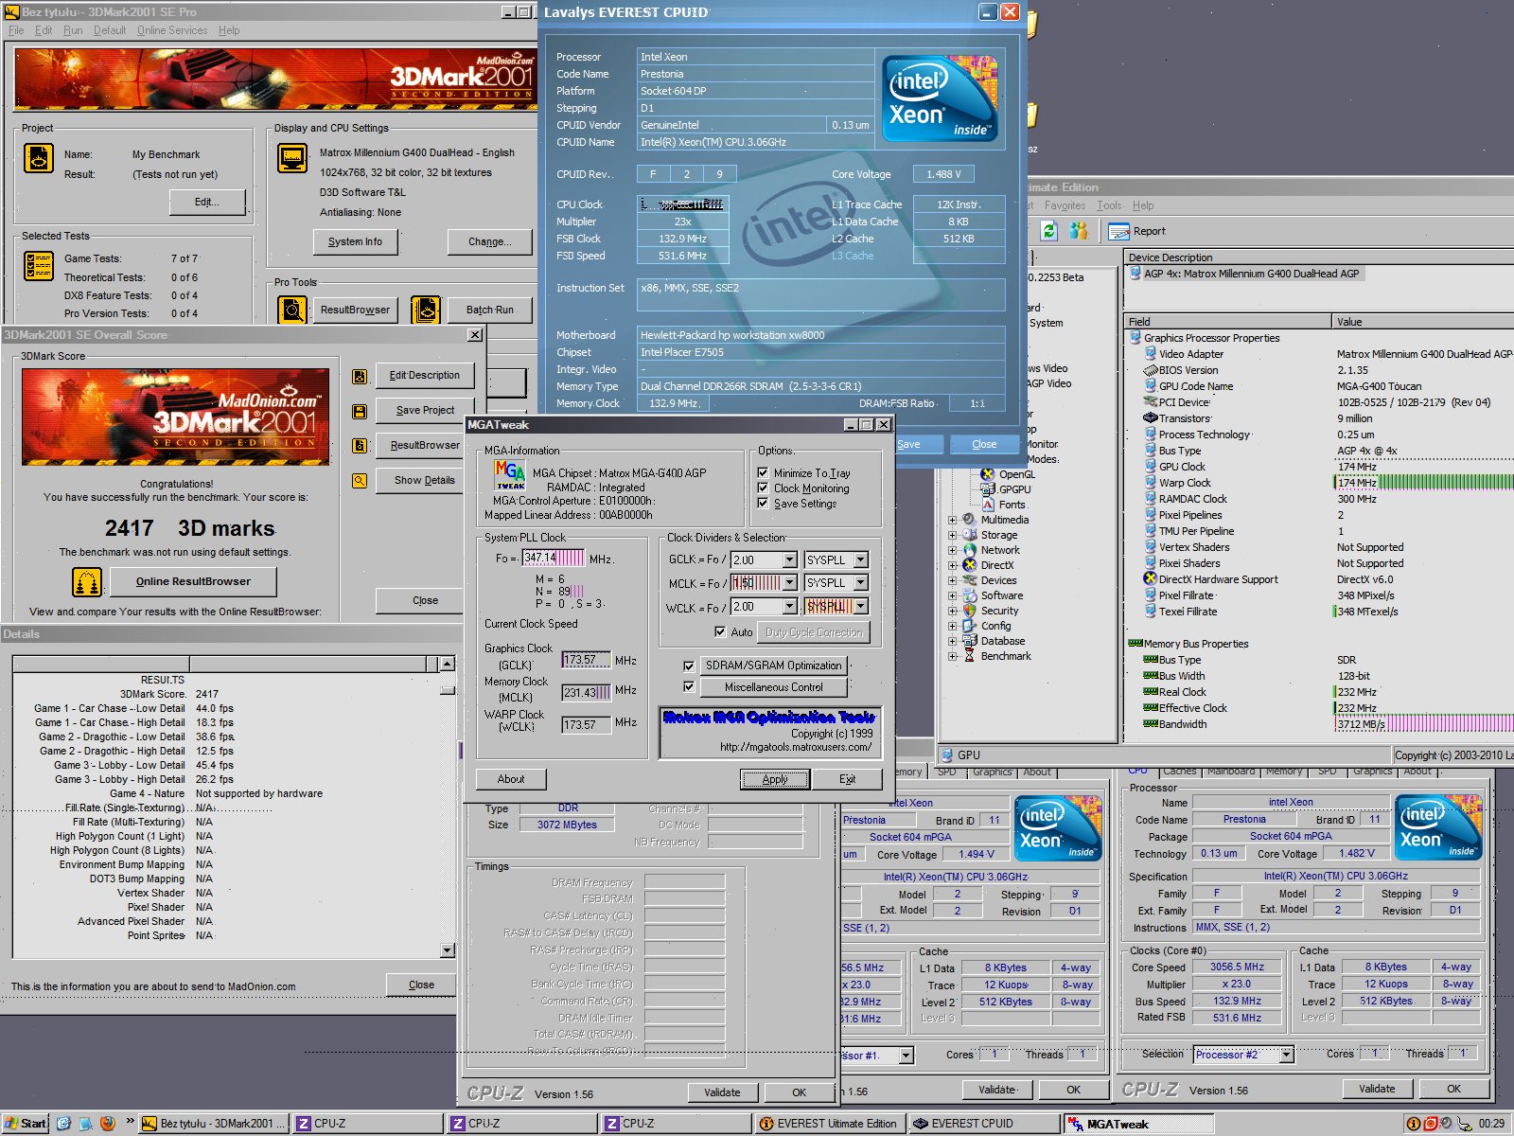Toggle checkbox beside Miscellaneous Control
The image size is (1514, 1136).
(689, 687)
